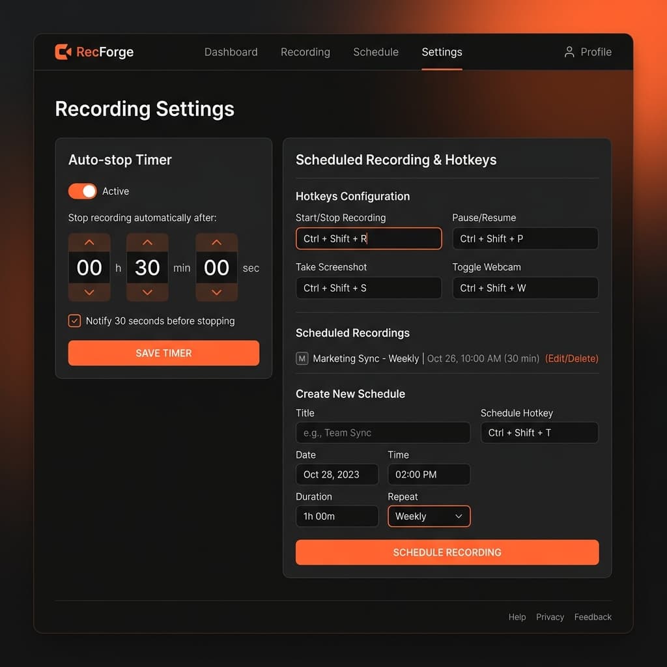Increase minutes with the up arrow
Image resolution: width=667 pixels, height=667 pixels.
(147, 242)
